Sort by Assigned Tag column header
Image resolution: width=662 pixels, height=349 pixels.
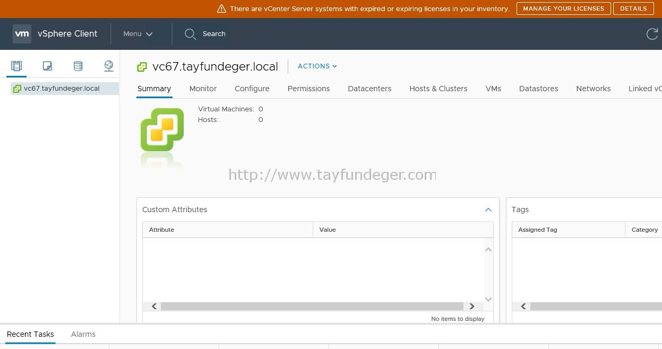[569, 230]
